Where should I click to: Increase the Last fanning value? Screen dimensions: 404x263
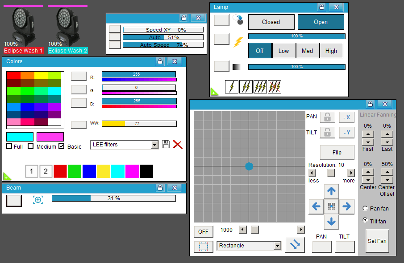click(387, 134)
